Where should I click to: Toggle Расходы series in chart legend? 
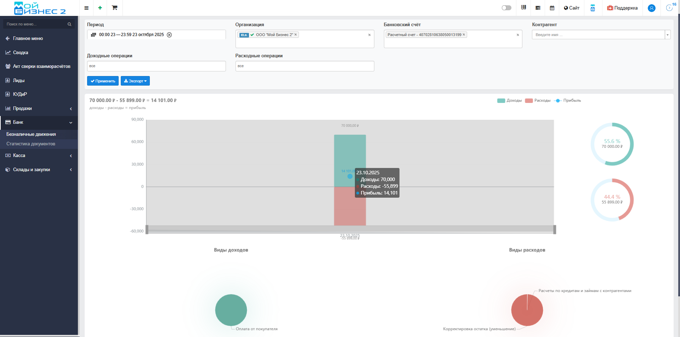tap(538, 100)
